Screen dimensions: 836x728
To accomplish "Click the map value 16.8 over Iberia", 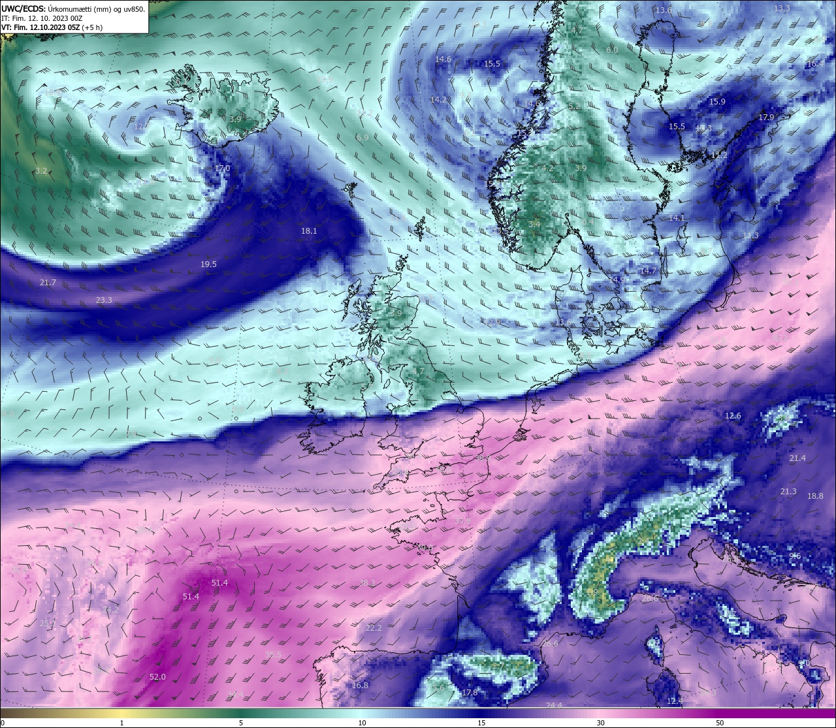I will (360, 686).
